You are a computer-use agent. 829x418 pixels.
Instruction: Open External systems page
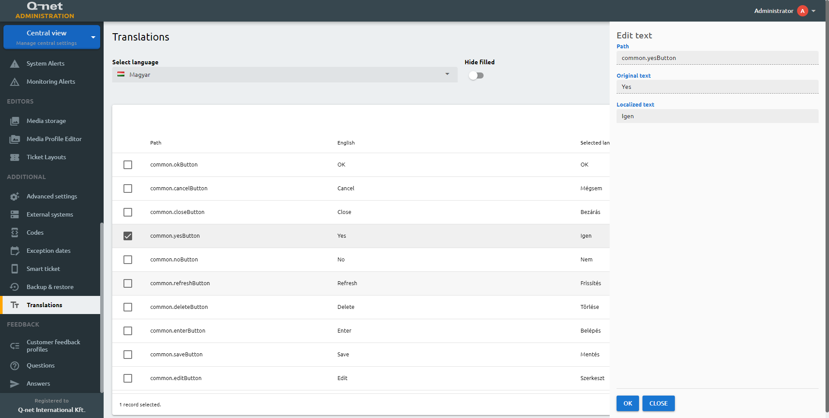pyautogui.click(x=50, y=214)
